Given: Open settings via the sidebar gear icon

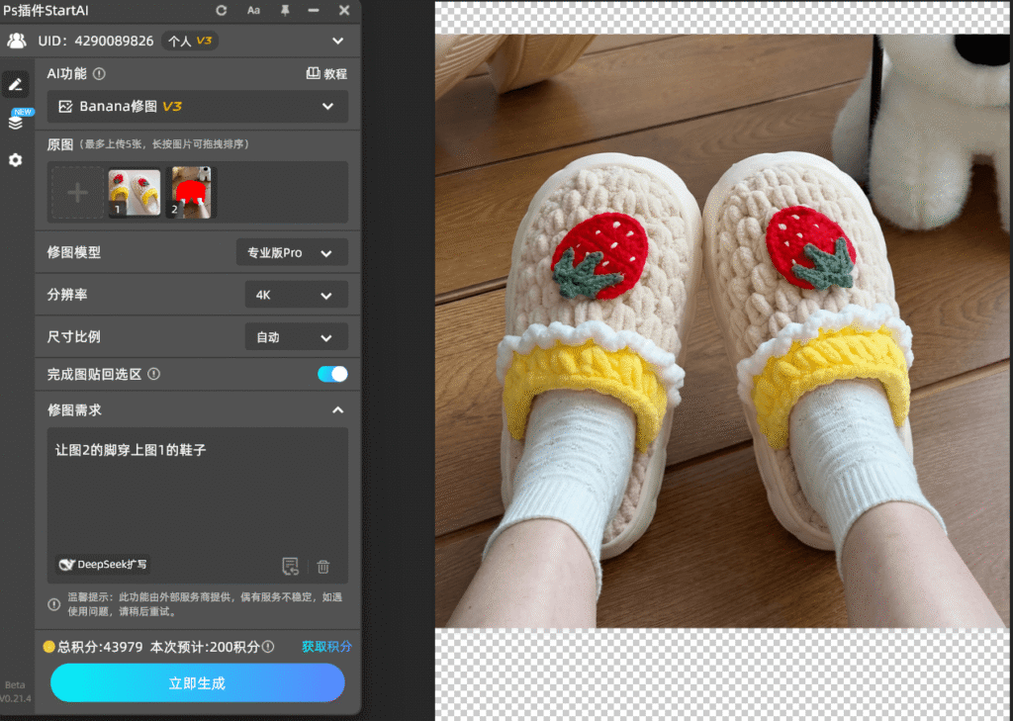Looking at the screenshot, I should click(15, 159).
